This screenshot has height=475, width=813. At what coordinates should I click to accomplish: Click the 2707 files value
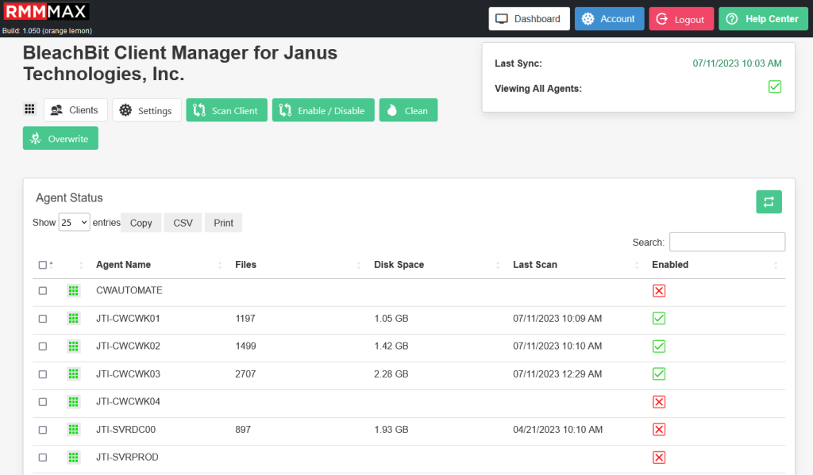coord(245,374)
